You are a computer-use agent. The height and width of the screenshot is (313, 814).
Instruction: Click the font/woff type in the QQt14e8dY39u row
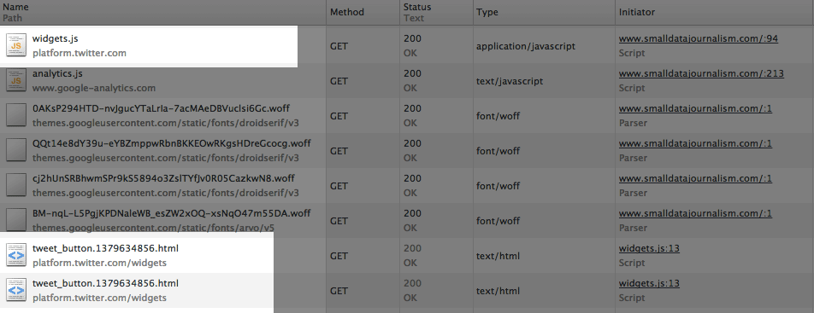pyautogui.click(x=498, y=151)
